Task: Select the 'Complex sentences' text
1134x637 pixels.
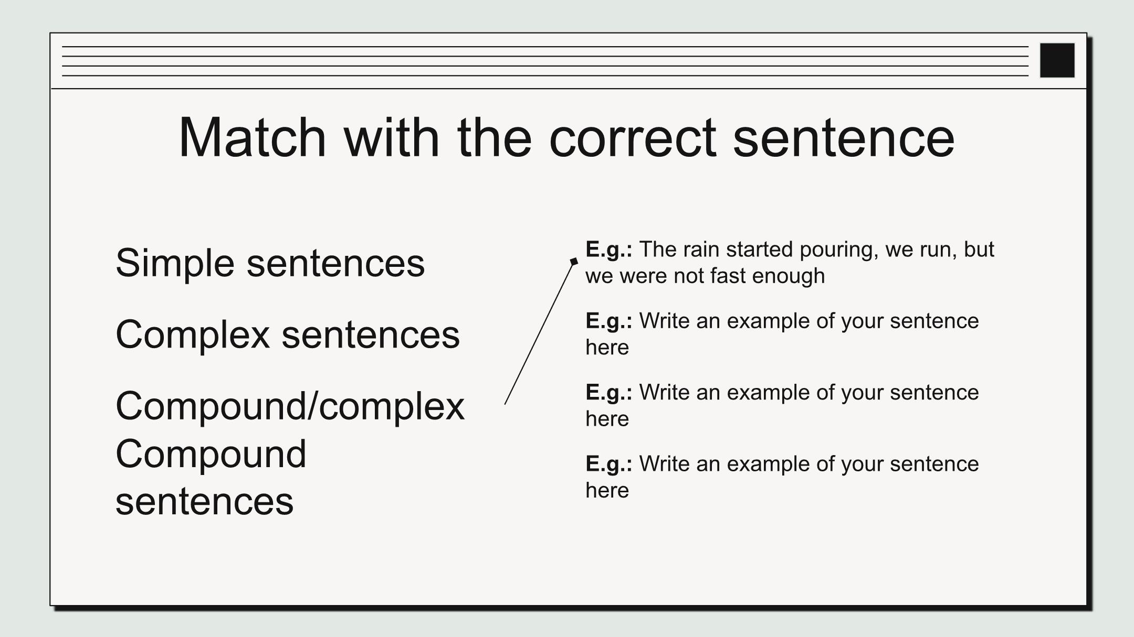Action: [x=288, y=334]
